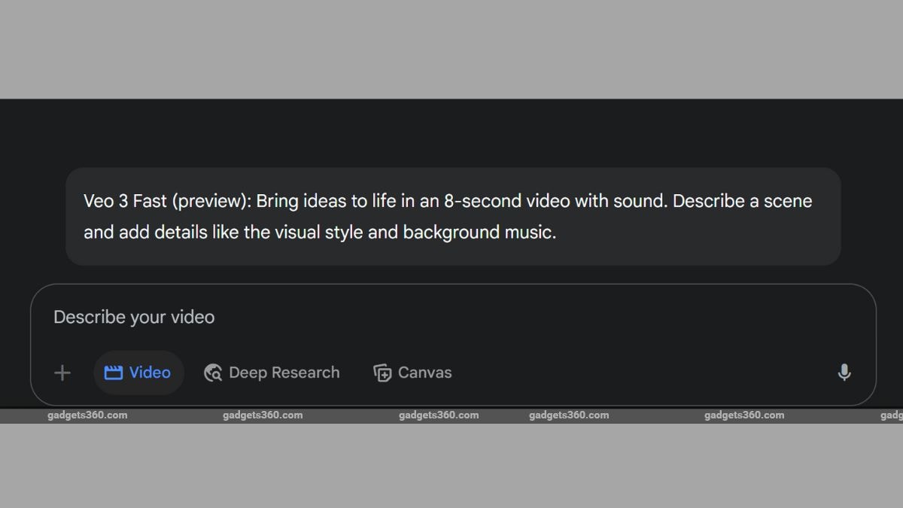Viewport: 903px width, 508px height.
Task: Click the second gadgets360.com watermark
Action: (x=263, y=415)
